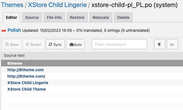Select the XStore Child Theme string
Screen dimensions: 183x110
tap(26, 89)
